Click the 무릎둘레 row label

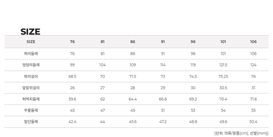pos(31,110)
